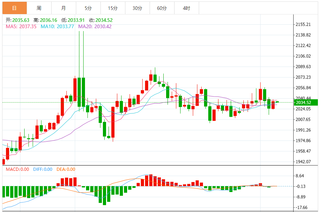Viewport: 321px width, 212px height.
Task: Click the 2073.23 price axis label
Action: click(303, 77)
